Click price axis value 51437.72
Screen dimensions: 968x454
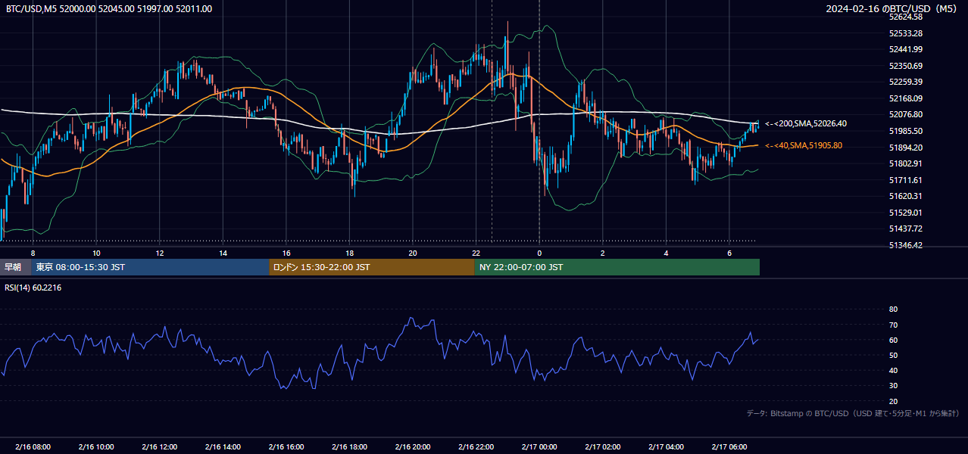[906, 229]
